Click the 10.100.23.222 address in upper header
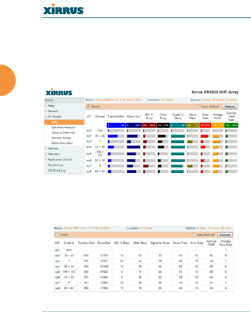This screenshot has width=251, height=312. [131, 100]
